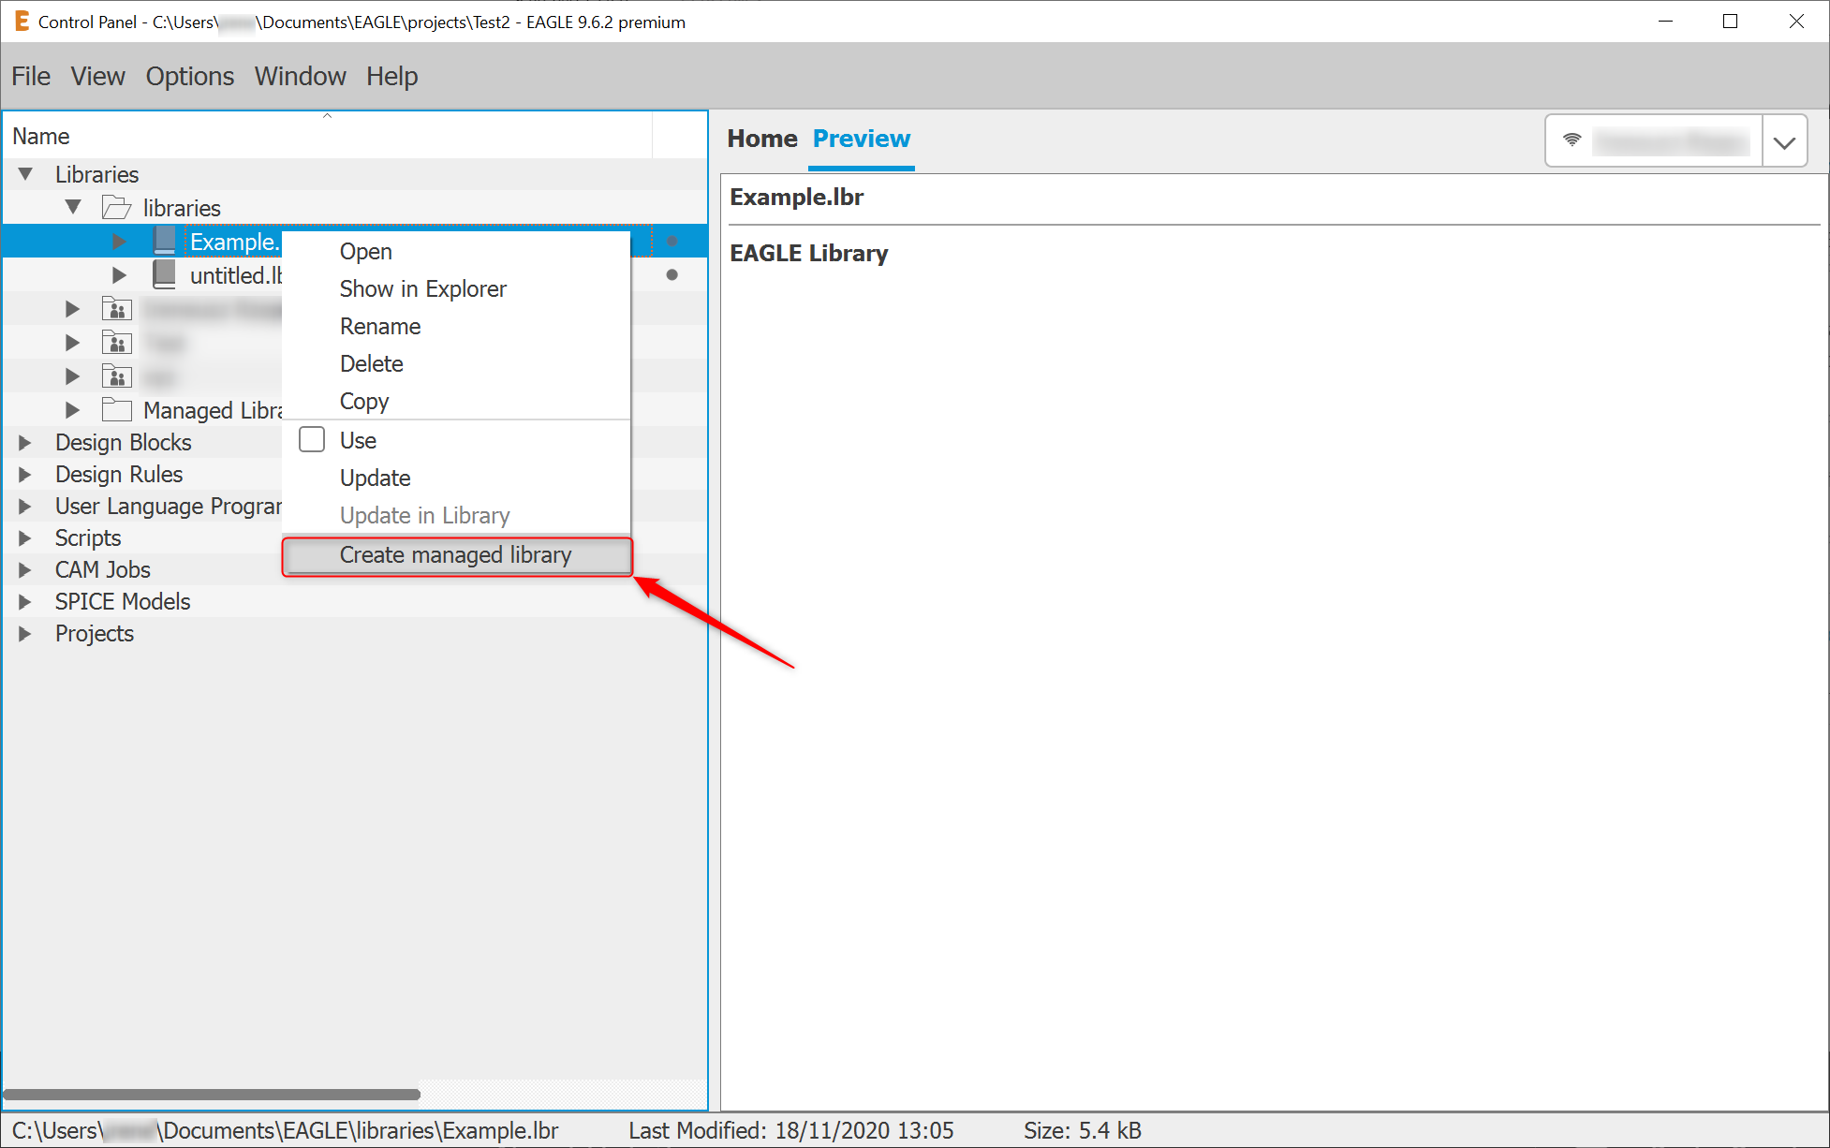This screenshot has height=1148, width=1830.
Task: Select Show in Explorer in the context menu
Action: pyautogui.click(x=422, y=288)
